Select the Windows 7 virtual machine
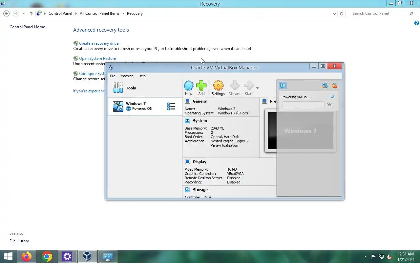Viewport: 420px width, 263px height. 145,106
